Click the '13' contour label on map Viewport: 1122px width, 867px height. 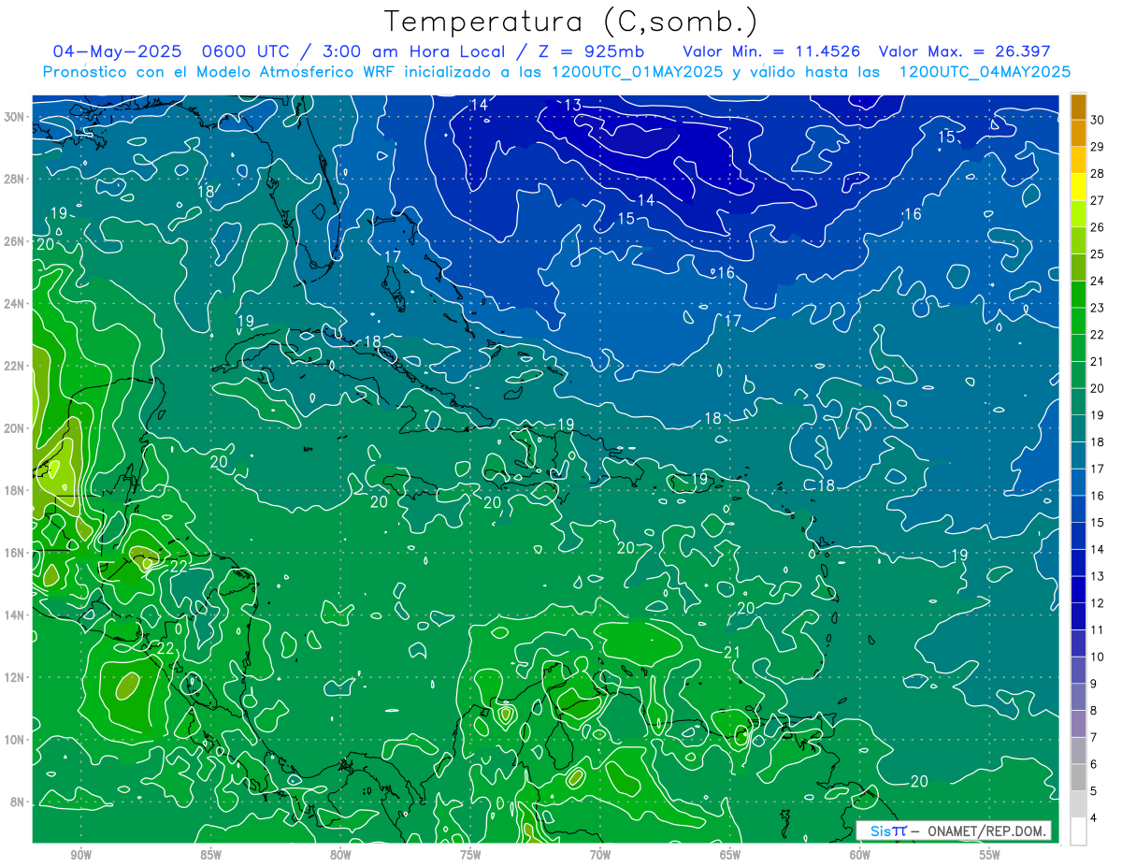572,105
